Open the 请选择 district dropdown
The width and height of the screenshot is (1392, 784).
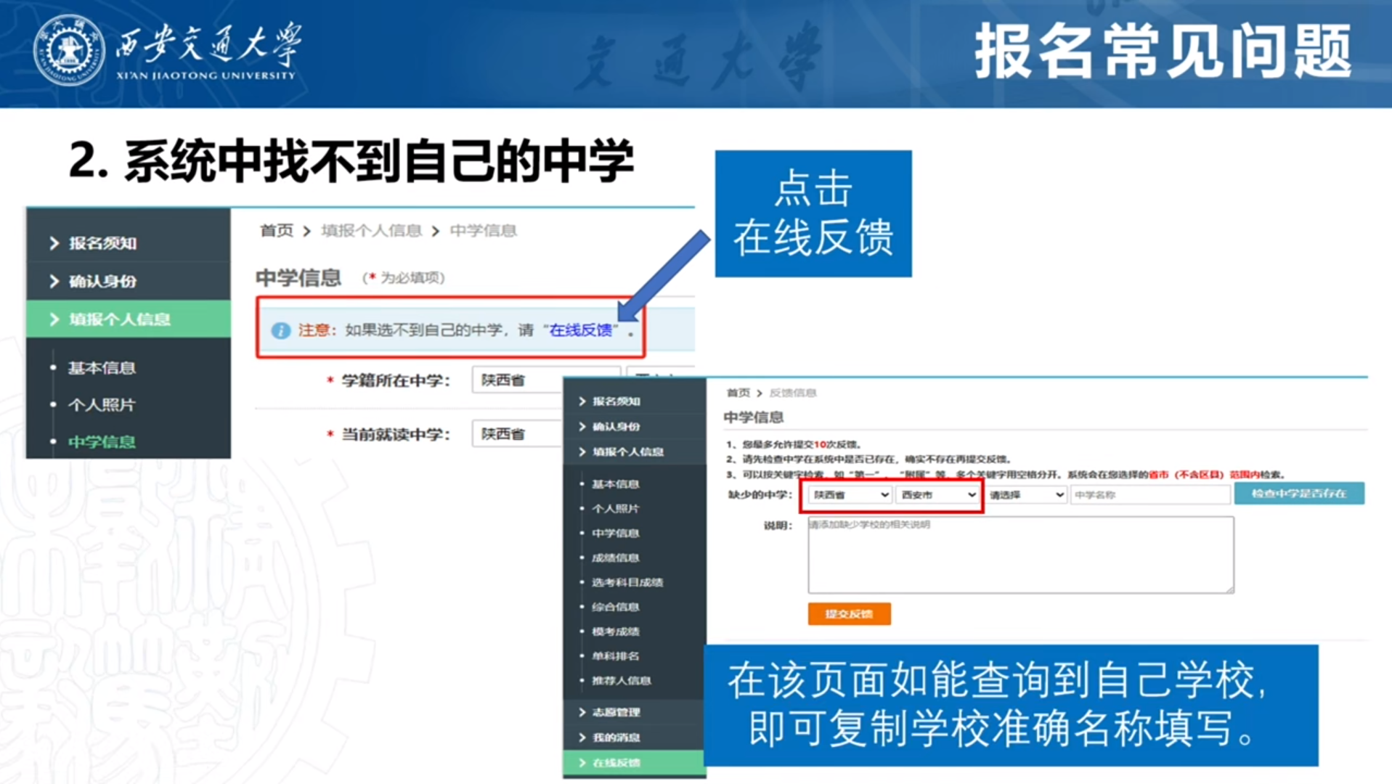pos(1026,495)
